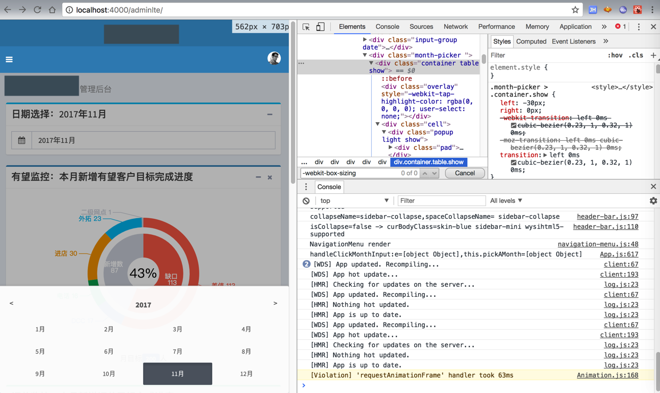
Task: Close the DevTools panel
Action: (x=653, y=27)
